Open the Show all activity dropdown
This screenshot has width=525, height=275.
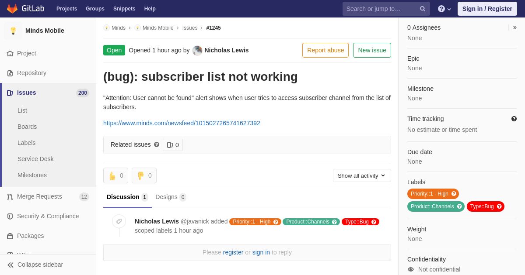tap(362, 175)
